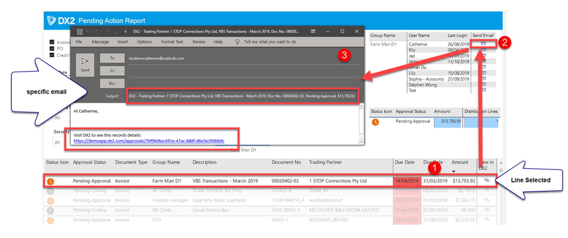Open the Insert menu in email window
Viewport: 568px width, 238px height.
click(123, 42)
